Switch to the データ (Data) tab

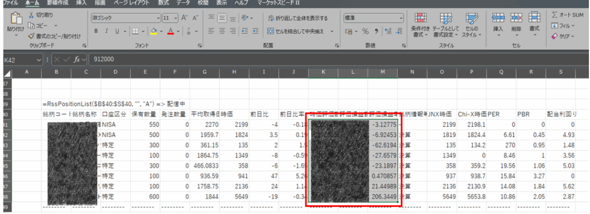coord(183,3)
